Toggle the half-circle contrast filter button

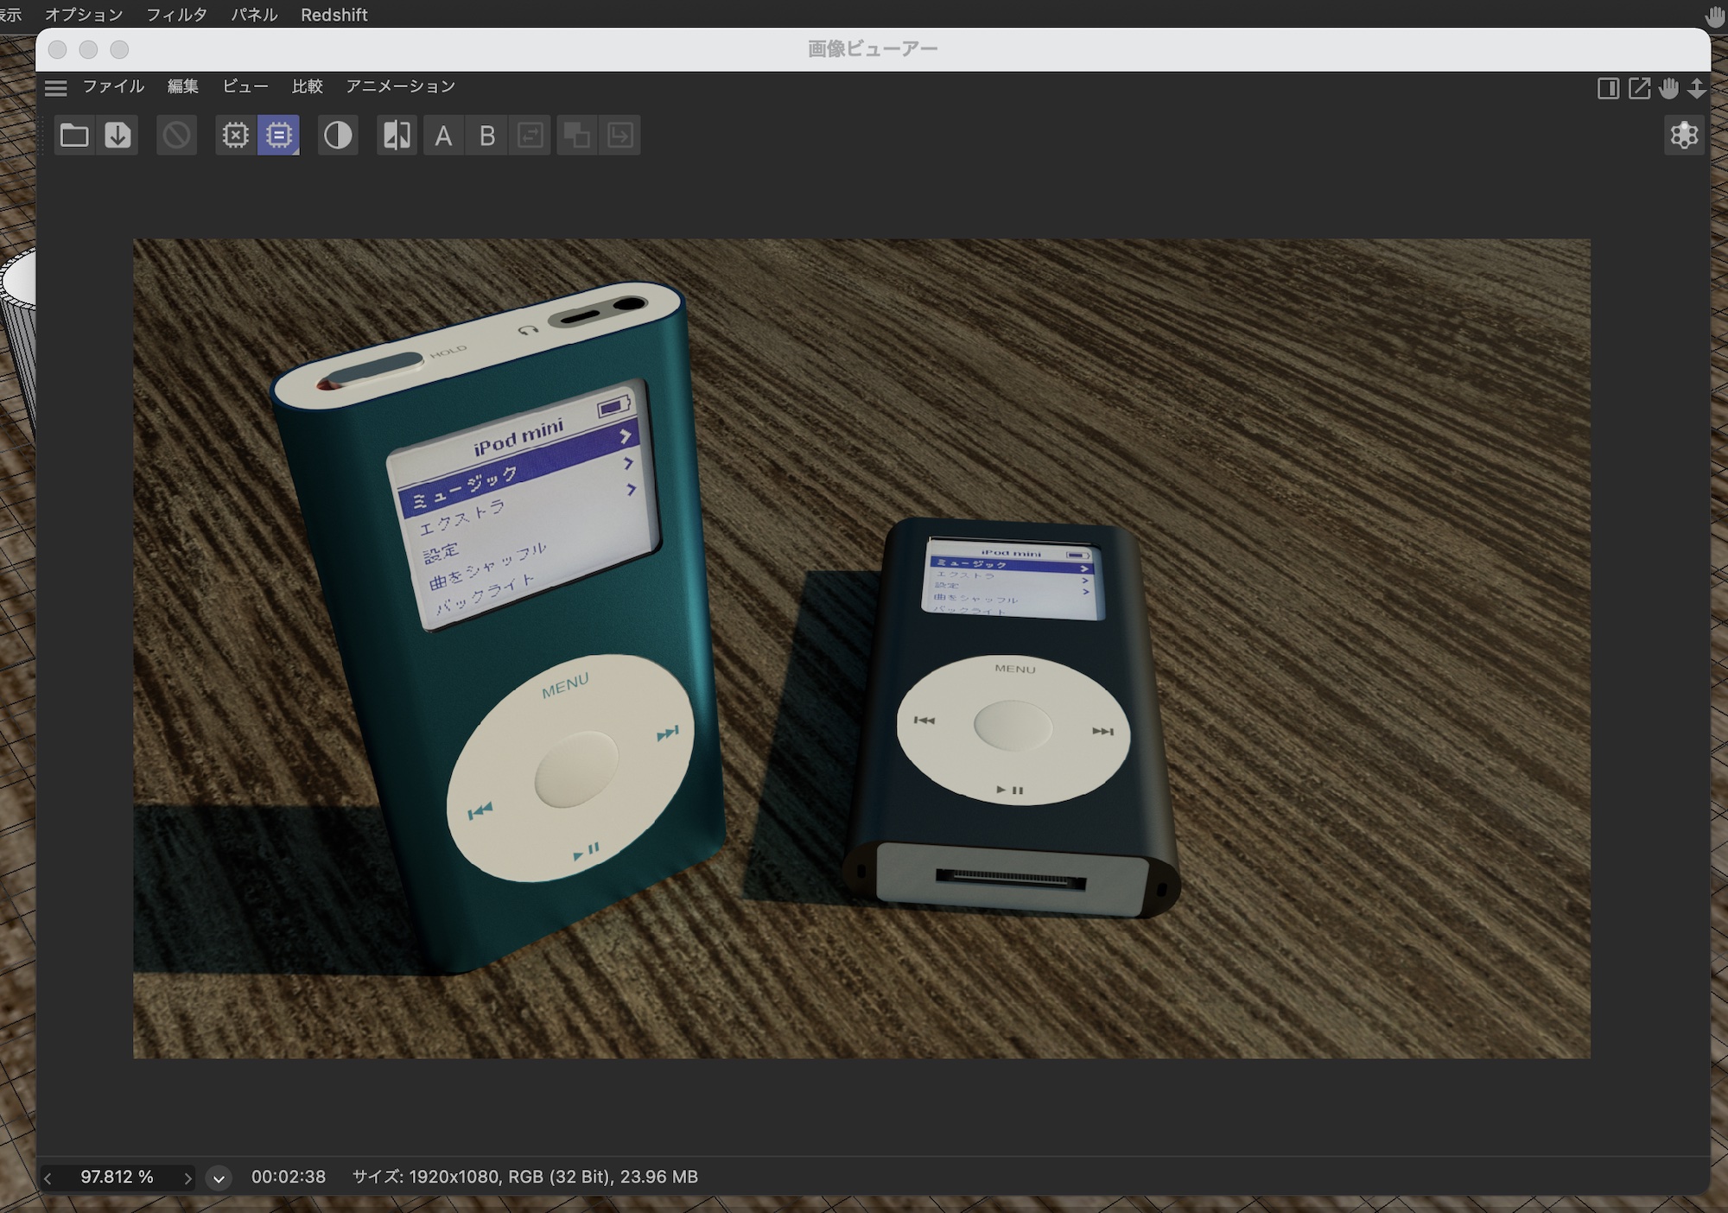pyautogui.click(x=338, y=136)
